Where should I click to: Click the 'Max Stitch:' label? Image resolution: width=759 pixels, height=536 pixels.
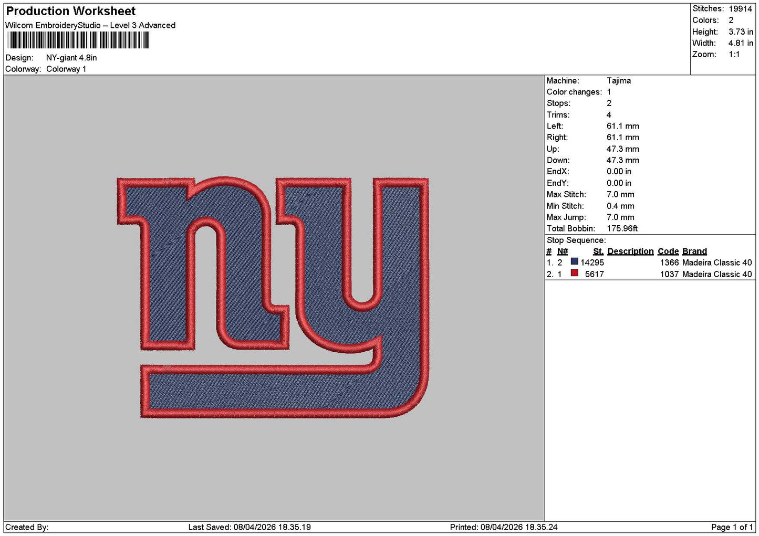(566, 194)
